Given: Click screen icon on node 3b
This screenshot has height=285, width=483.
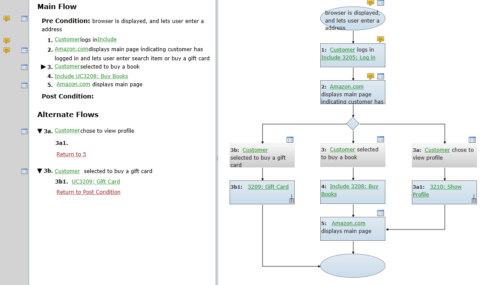Looking at the screenshot, I should click(x=290, y=140).
